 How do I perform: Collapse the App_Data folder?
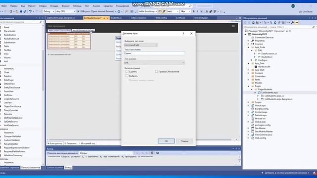249,63
